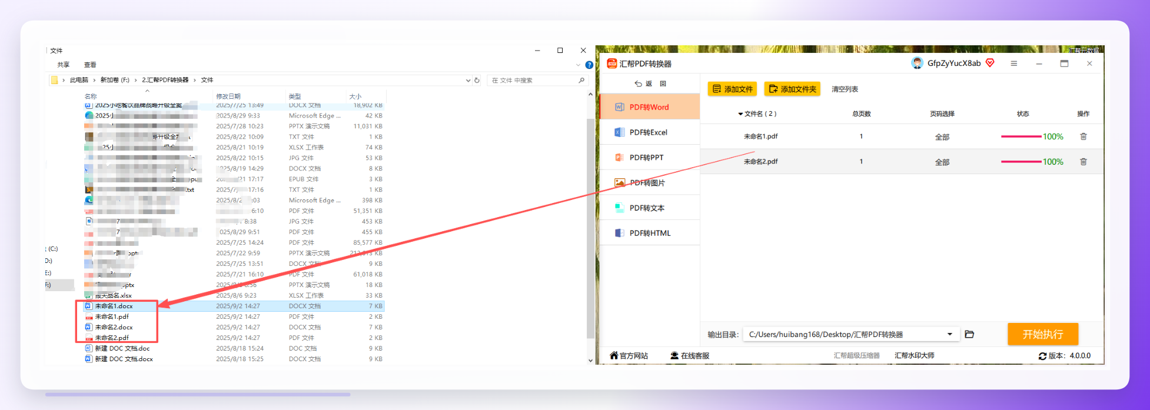Select PDF转文本 in the sidebar
This screenshot has height=410, width=1150.
click(649, 208)
